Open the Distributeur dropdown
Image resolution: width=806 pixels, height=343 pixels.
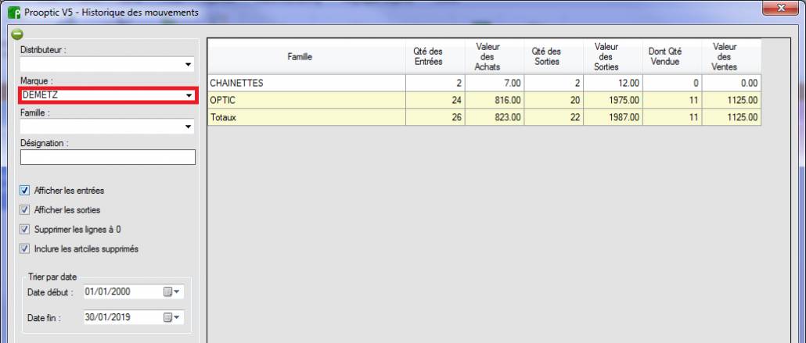click(189, 64)
